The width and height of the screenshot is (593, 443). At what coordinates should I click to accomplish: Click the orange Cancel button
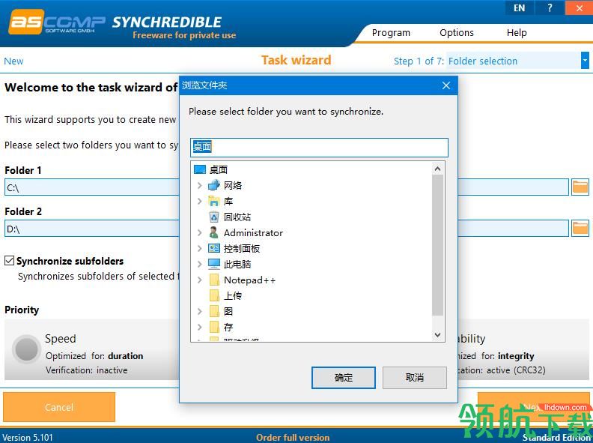click(59, 407)
